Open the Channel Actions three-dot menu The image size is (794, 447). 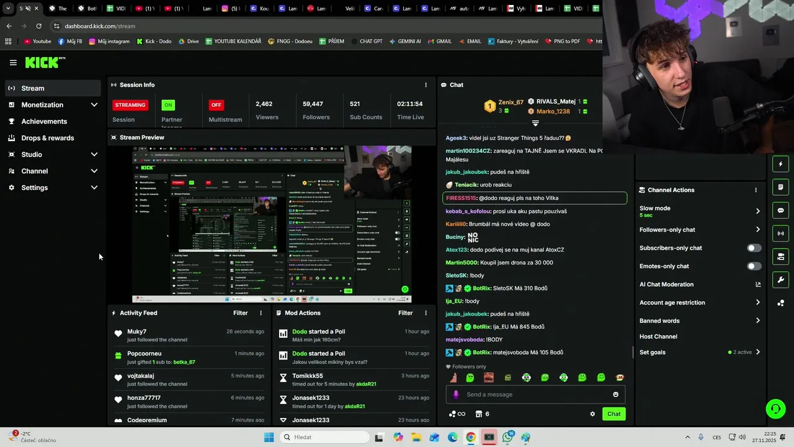pyautogui.click(x=756, y=190)
